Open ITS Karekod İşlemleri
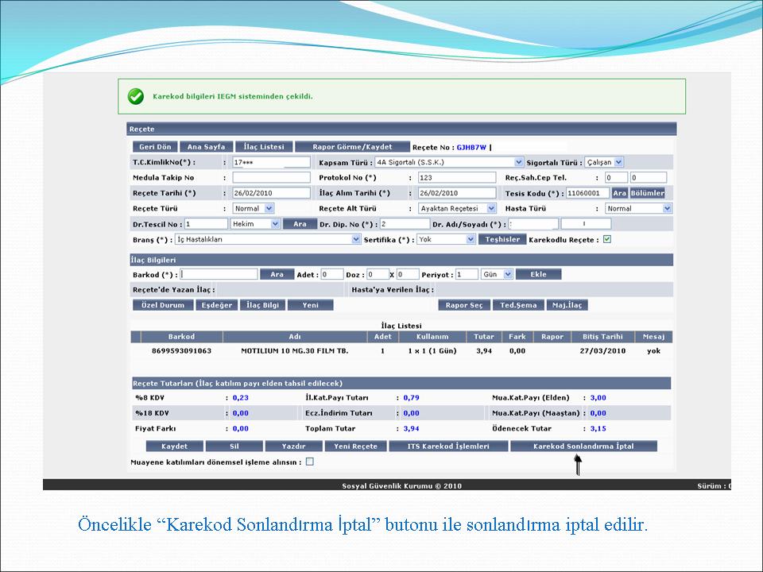 pyautogui.click(x=449, y=446)
